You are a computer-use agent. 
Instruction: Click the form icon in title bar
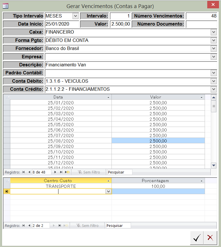pyautogui.click(x=5, y=5)
